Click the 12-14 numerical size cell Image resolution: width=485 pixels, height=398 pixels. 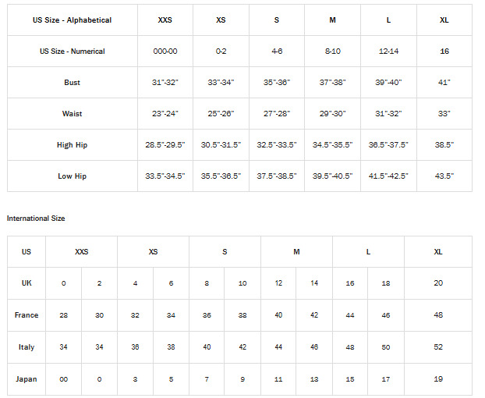coord(388,52)
